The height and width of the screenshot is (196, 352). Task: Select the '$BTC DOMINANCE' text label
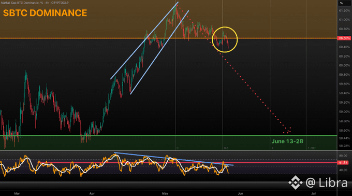(45, 13)
